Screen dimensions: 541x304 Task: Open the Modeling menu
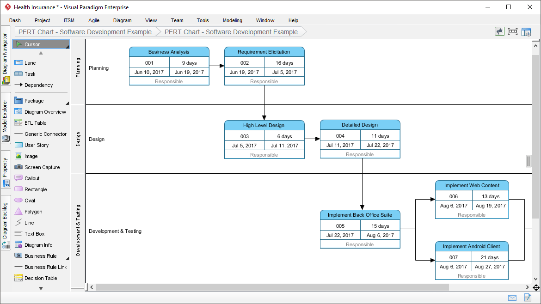click(x=232, y=20)
